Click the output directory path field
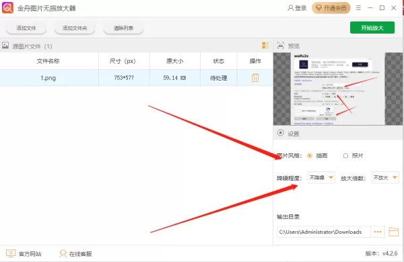The height and width of the screenshot is (262, 404). click(x=324, y=232)
